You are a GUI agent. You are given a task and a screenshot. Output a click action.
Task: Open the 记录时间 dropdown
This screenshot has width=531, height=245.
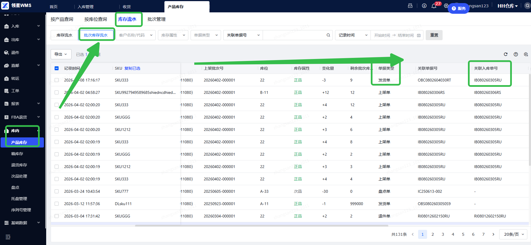pos(353,35)
